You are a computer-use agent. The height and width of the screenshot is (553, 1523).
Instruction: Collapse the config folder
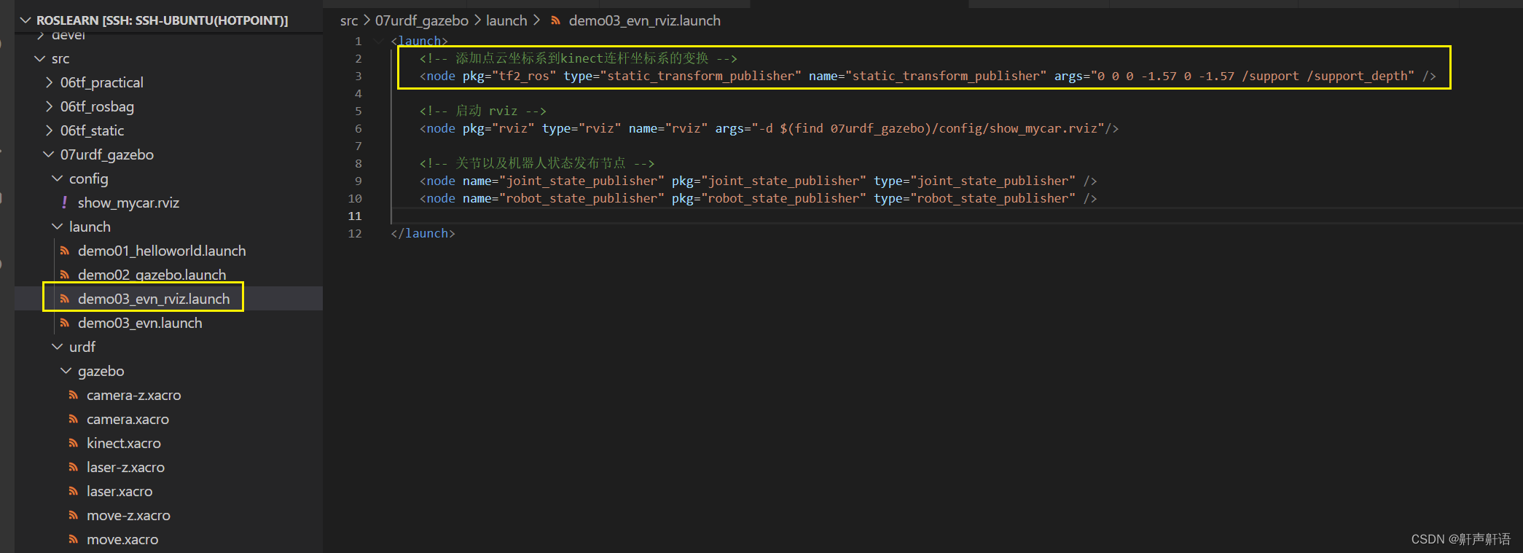coord(58,179)
